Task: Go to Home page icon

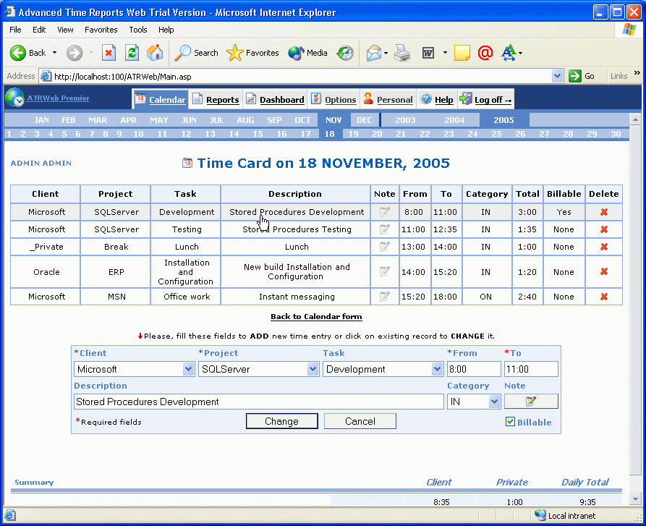Action: (155, 53)
